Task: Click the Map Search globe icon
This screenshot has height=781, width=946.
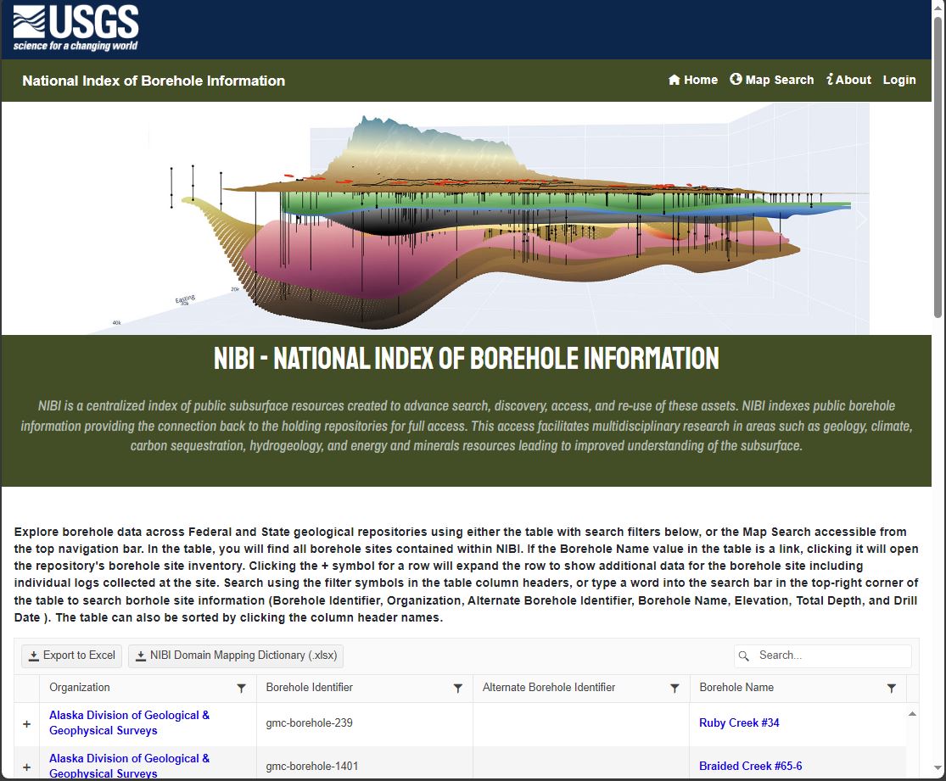Action: (736, 79)
